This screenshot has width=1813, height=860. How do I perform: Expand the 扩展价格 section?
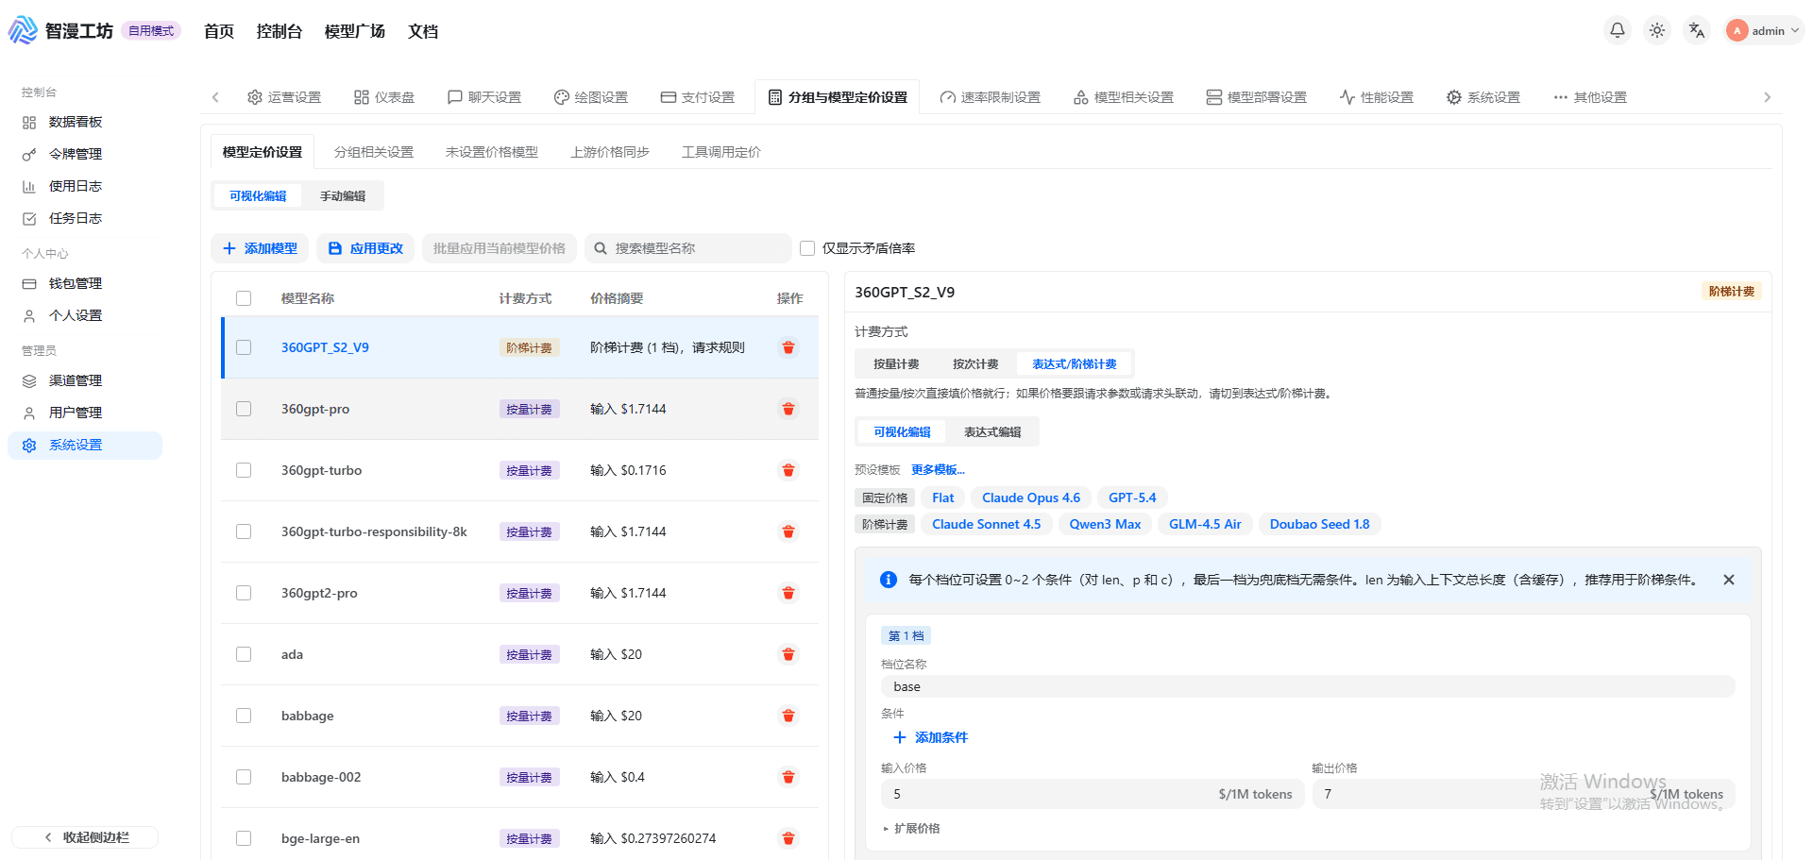[x=911, y=828]
